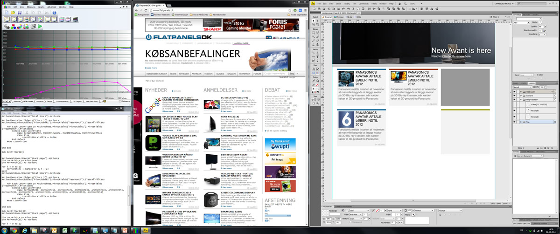The image size is (560, 234).
Task: Select the Pen tool in Vector group
Action: click(317, 53)
